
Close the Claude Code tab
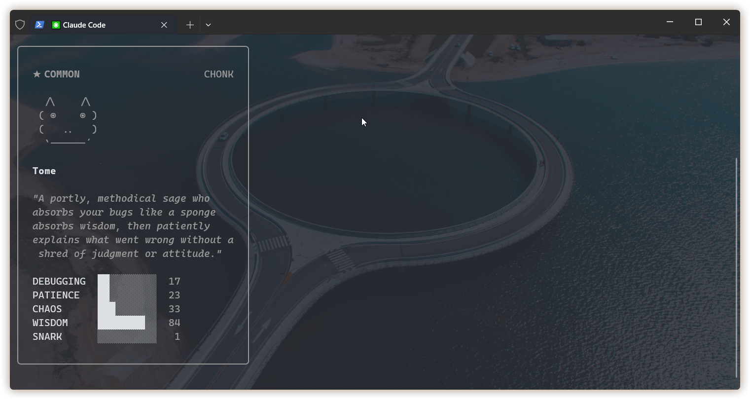coord(164,25)
